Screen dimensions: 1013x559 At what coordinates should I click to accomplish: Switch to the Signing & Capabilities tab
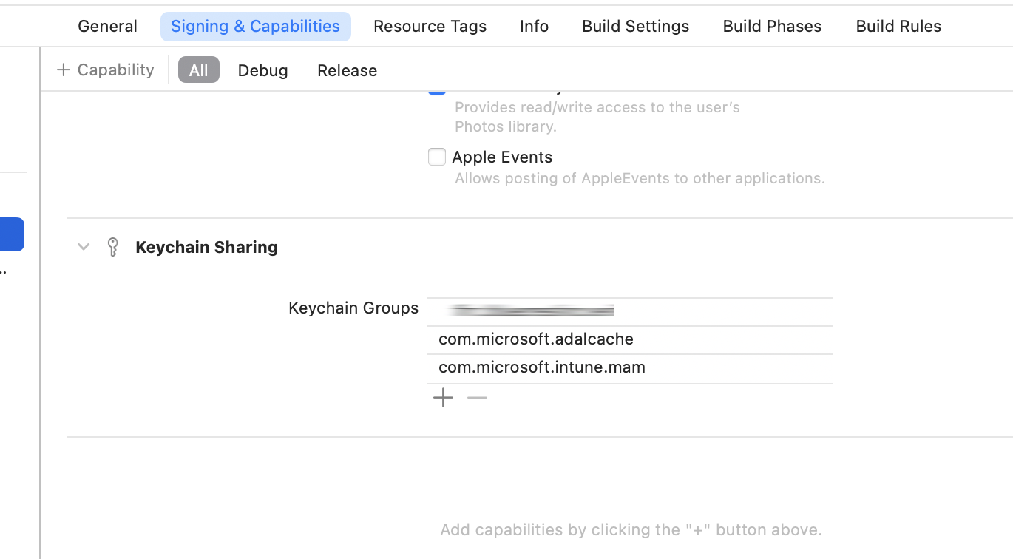(255, 26)
